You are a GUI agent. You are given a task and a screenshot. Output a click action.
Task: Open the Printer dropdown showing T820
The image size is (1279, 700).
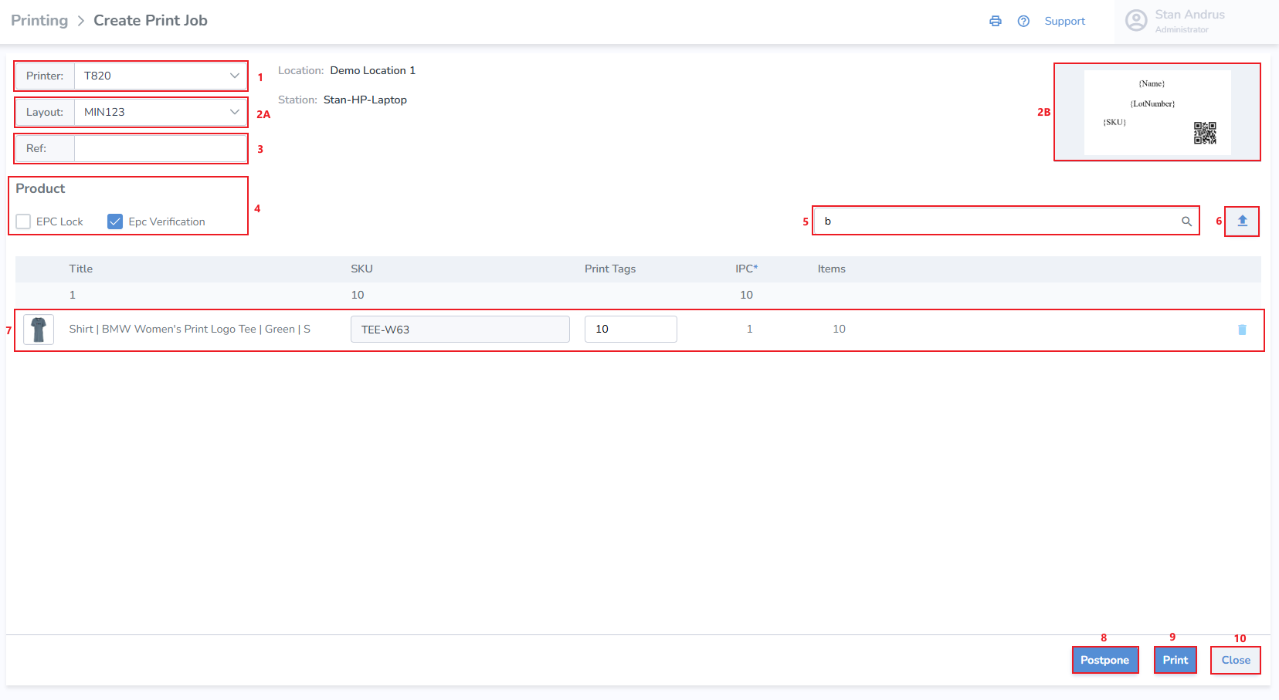(x=161, y=76)
